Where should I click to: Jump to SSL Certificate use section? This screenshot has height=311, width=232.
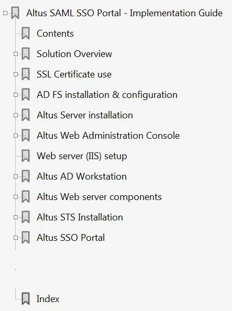[x=74, y=74]
